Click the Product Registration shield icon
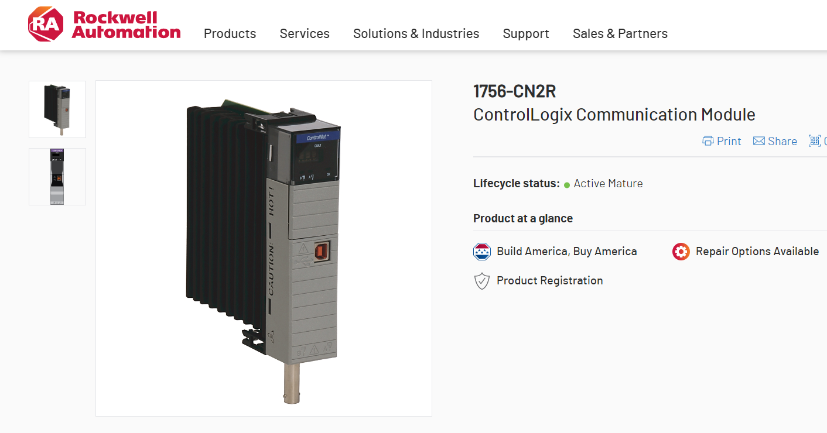This screenshot has width=827, height=433. coord(482,281)
